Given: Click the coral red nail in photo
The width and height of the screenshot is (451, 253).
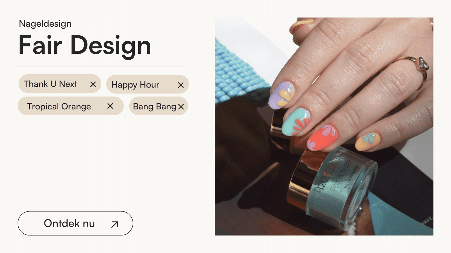Looking at the screenshot, I should tap(322, 138).
